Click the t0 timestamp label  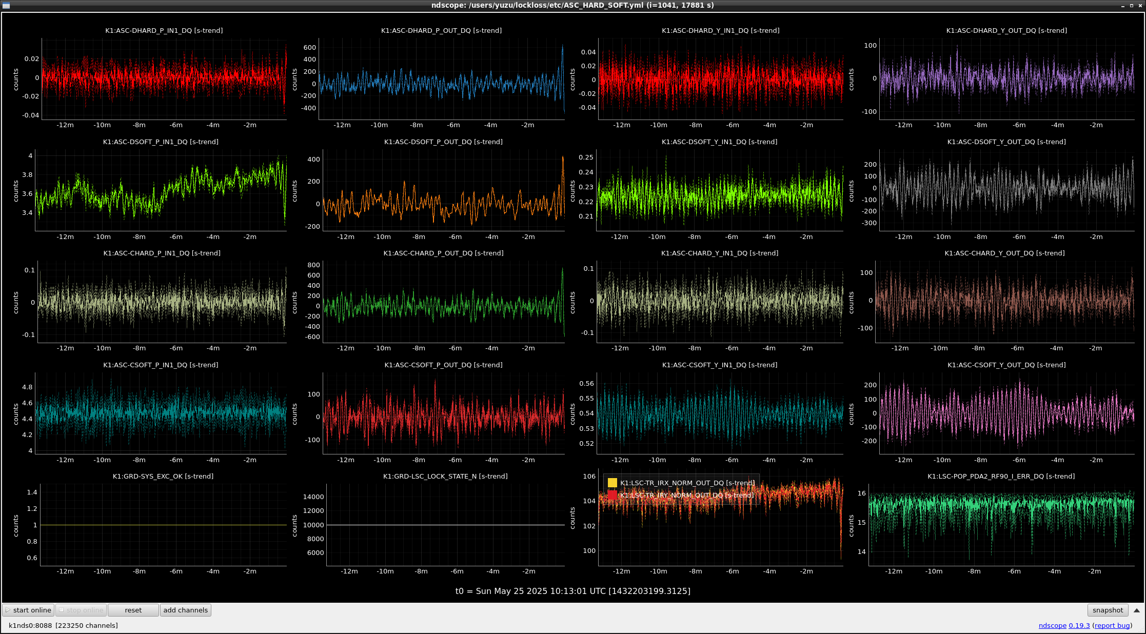(x=573, y=591)
